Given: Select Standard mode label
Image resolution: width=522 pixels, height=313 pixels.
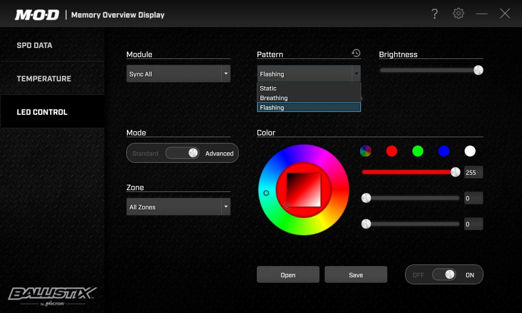Looking at the screenshot, I should pyautogui.click(x=145, y=153).
